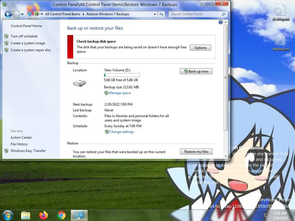This screenshot has width=295, height=221.
Task: Open Create a system repair disc
Action: tap(31, 50)
